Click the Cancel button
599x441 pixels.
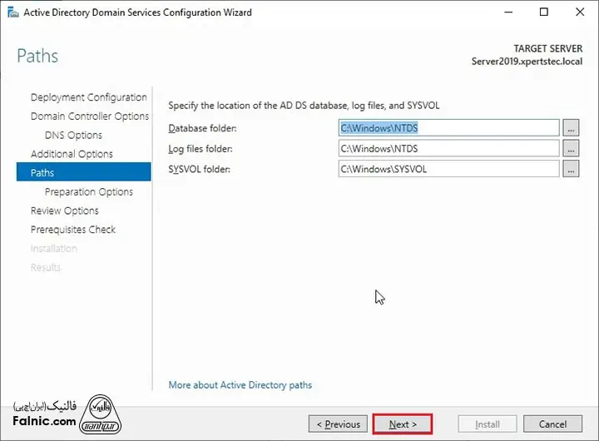point(552,424)
